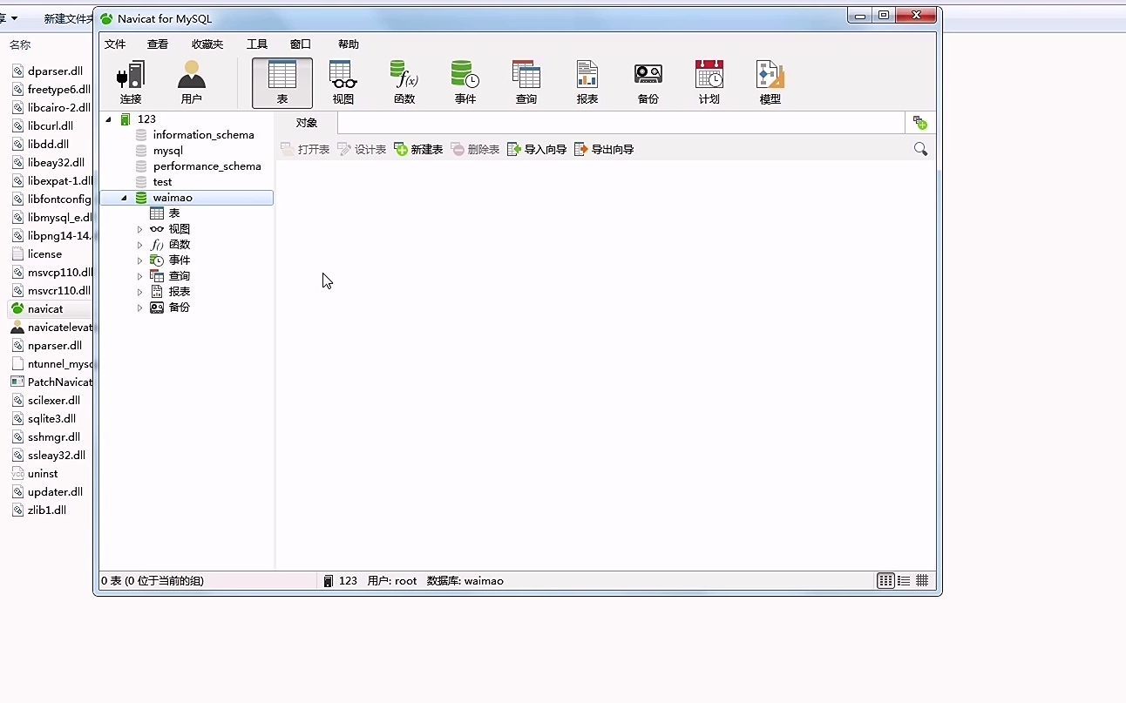
Task: Select the 对象 tab
Action: click(307, 123)
